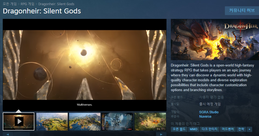Select the 다크 판타지 tag
The height and width of the screenshot is (136, 259).
(x=209, y=129)
